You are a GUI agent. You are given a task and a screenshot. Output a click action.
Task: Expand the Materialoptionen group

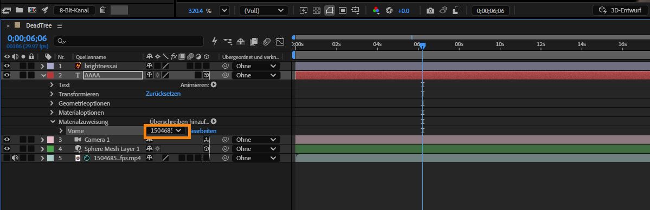pyautogui.click(x=52, y=112)
